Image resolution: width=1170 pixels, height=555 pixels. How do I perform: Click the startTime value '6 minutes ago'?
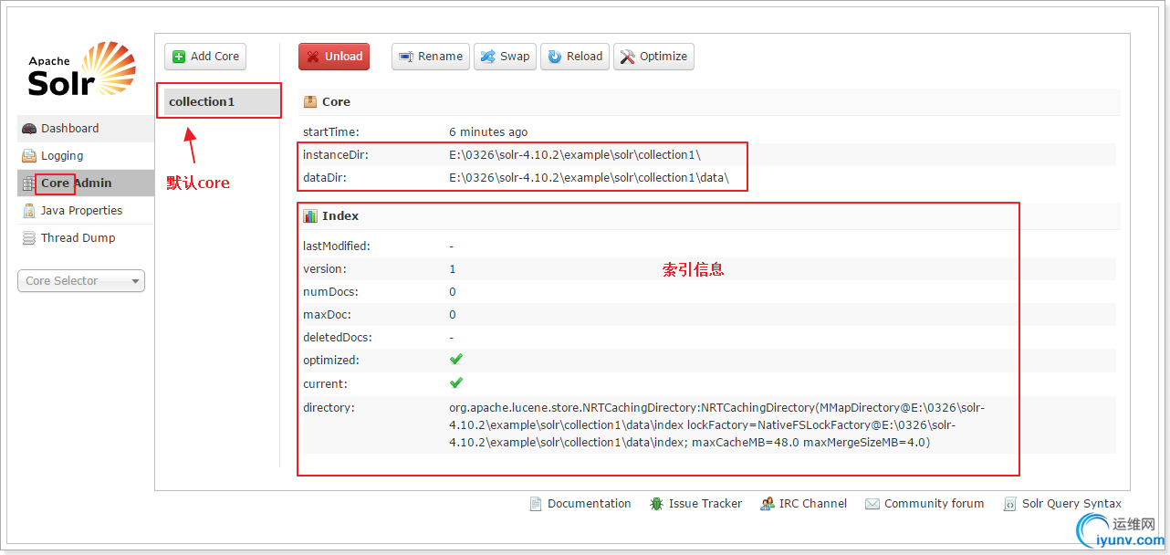click(x=488, y=132)
